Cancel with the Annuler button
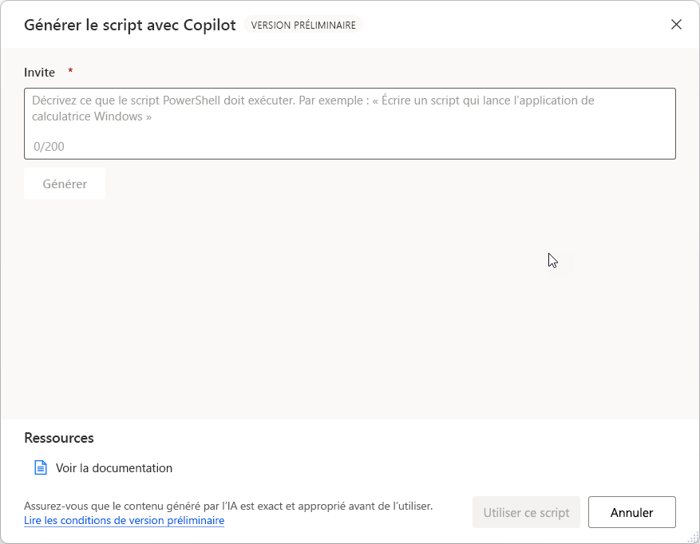 [631, 512]
